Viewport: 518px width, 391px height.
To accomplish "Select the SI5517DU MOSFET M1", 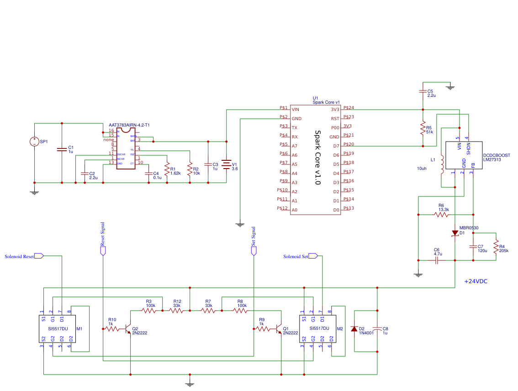I will pyautogui.click(x=57, y=328).
